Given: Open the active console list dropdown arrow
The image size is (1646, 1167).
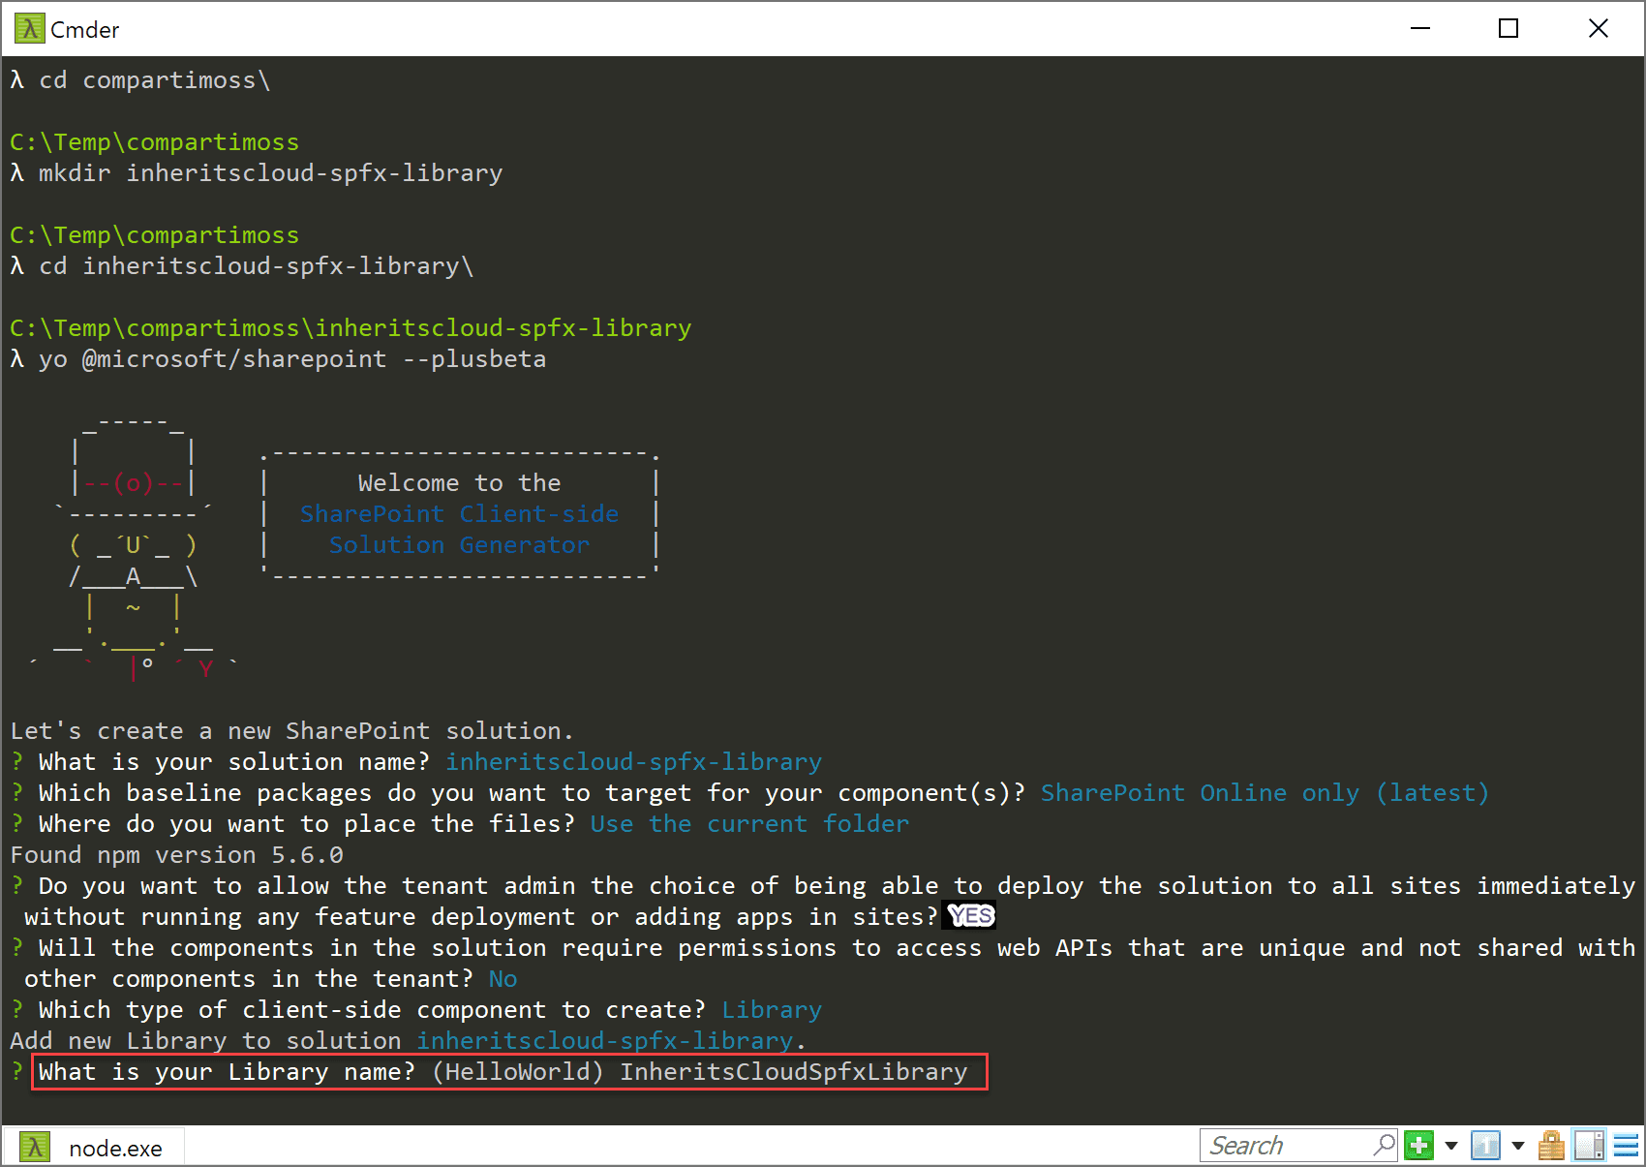Looking at the screenshot, I should [1518, 1147].
